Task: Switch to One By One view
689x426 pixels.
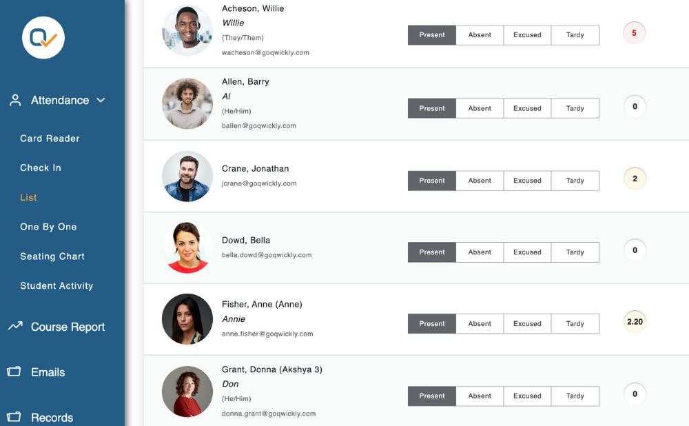Action: (x=48, y=227)
